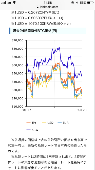Tap the 11:58 clock in status bar

pos(48,3)
